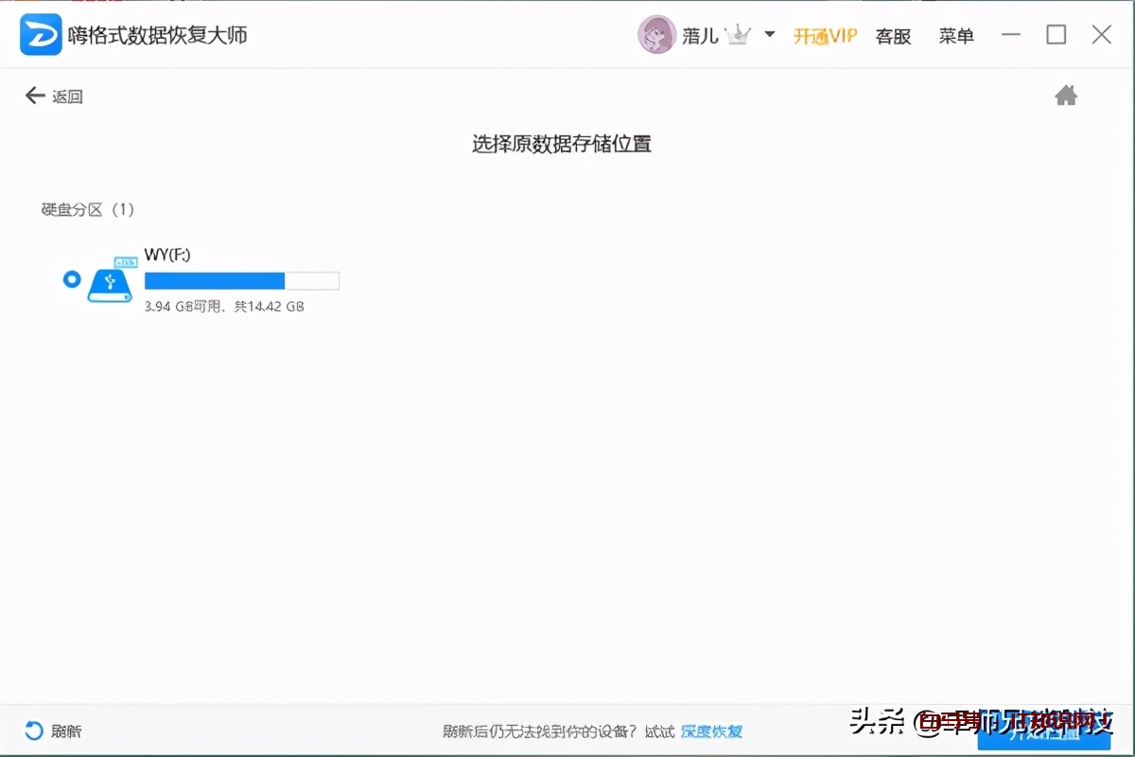
Task: Expand the account dropdown arrow
Action: pyautogui.click(x=772, y=35)
